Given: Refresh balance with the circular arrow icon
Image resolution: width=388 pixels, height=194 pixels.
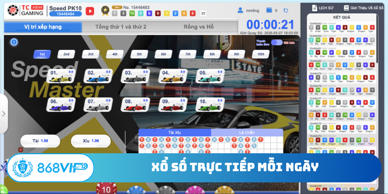Looking at the screenshot, I should click(x=286, y=10).
